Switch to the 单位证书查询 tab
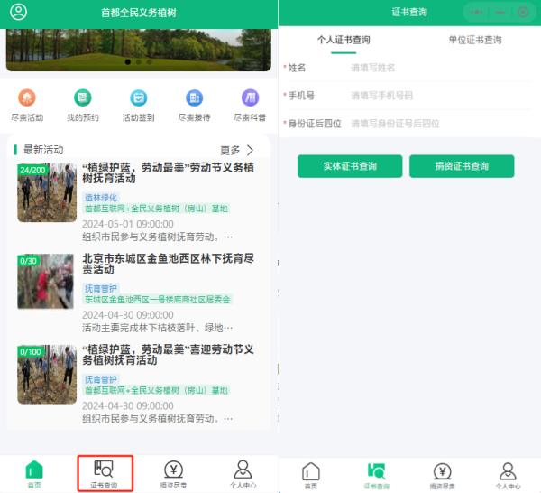The image size is (541, 493). pyautogui.click(x=474, y=40)
